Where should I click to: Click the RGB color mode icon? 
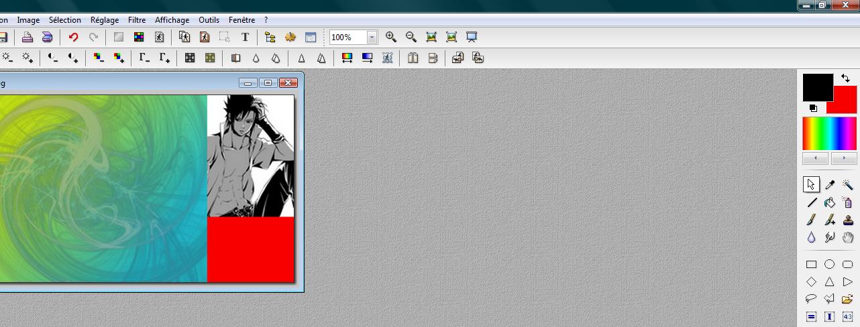(x=139, y=38)
